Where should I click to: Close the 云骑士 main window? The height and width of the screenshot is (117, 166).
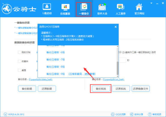click(163, 3)
